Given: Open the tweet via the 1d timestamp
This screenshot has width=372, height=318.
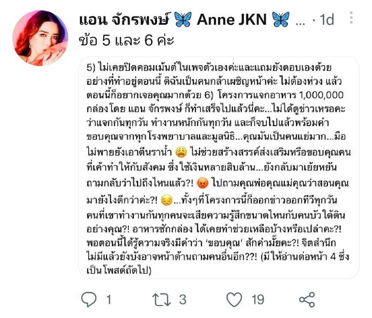Looking at the screenshot, I should (327, 19).
